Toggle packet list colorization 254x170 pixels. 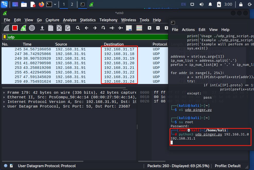[139, 28]
